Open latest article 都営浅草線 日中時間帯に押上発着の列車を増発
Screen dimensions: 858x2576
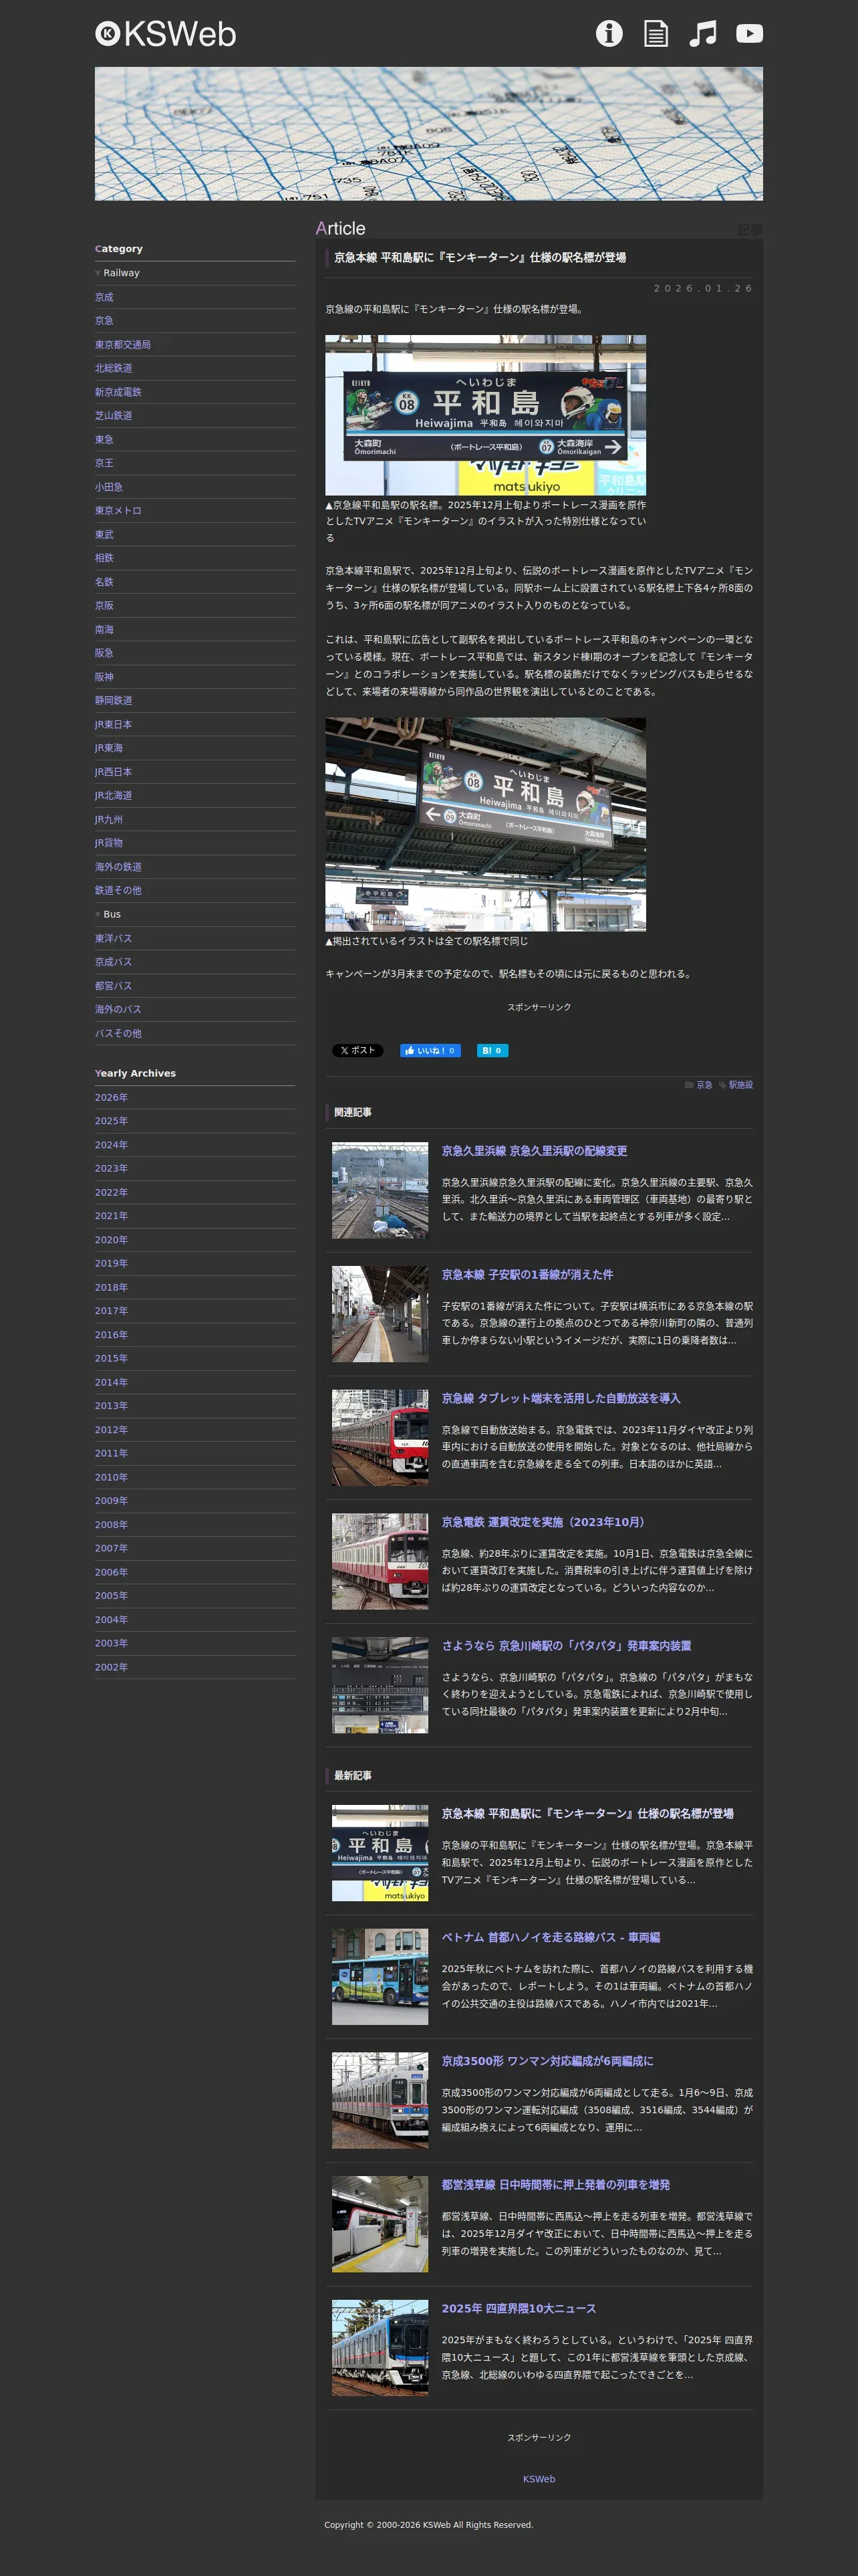(555, 2185)
